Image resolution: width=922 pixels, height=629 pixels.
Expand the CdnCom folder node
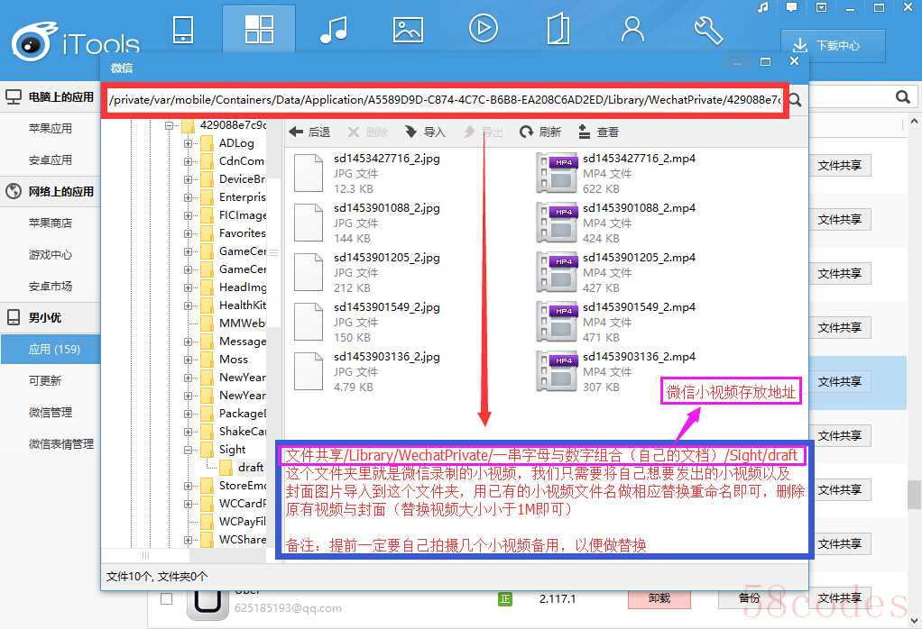pyautogui.click(x=188, y=161)
